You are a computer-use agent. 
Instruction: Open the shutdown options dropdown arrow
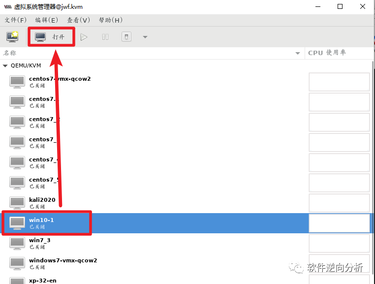tap(145, 37)
